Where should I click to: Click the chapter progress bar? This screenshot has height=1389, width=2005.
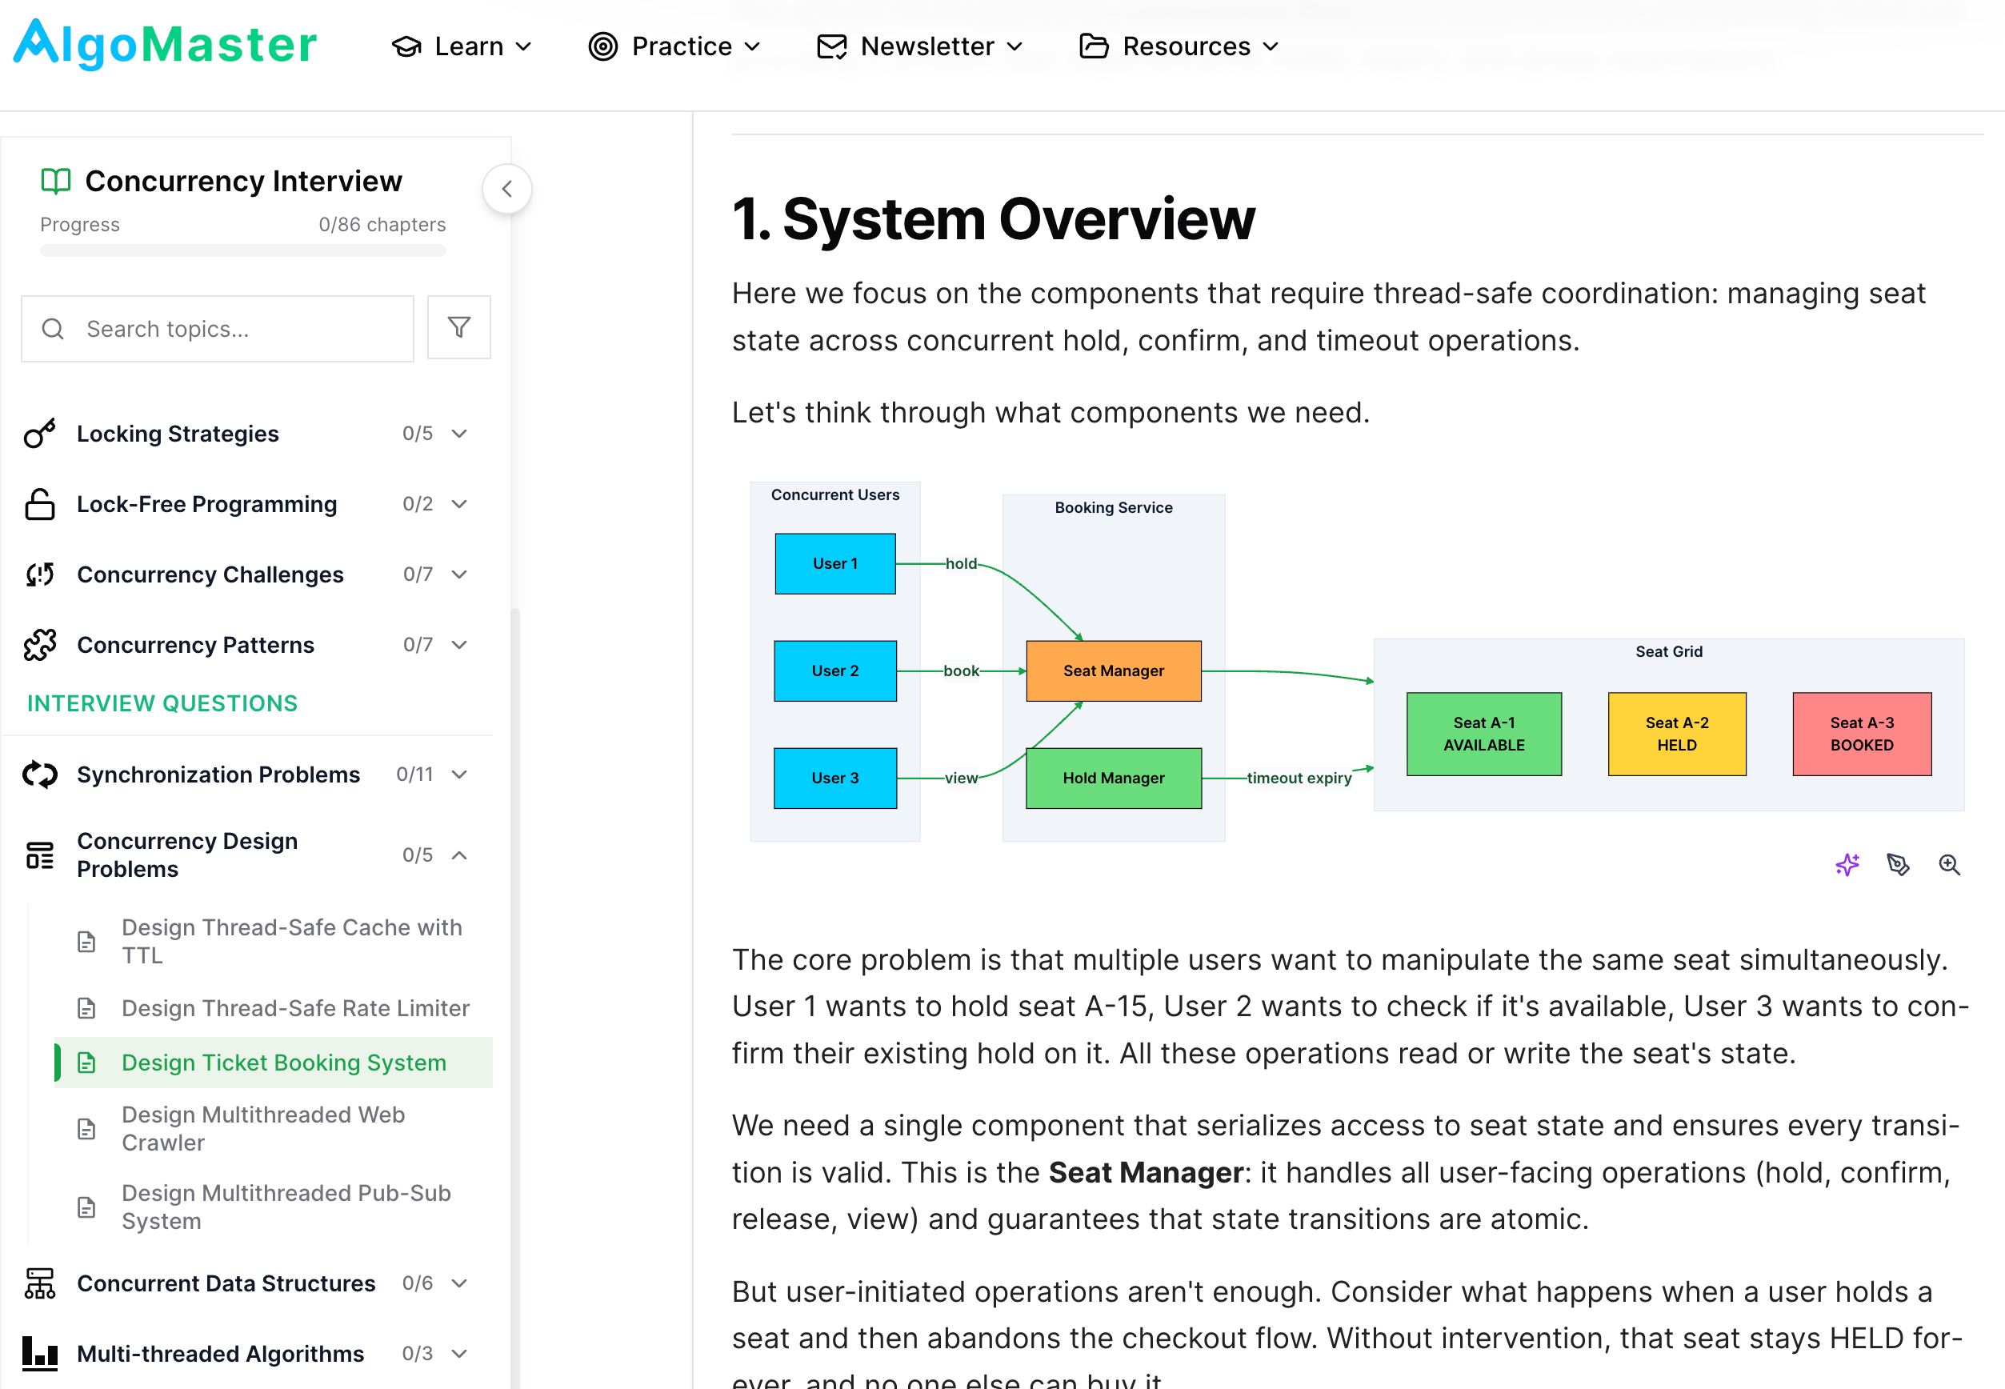pos(242,250)
